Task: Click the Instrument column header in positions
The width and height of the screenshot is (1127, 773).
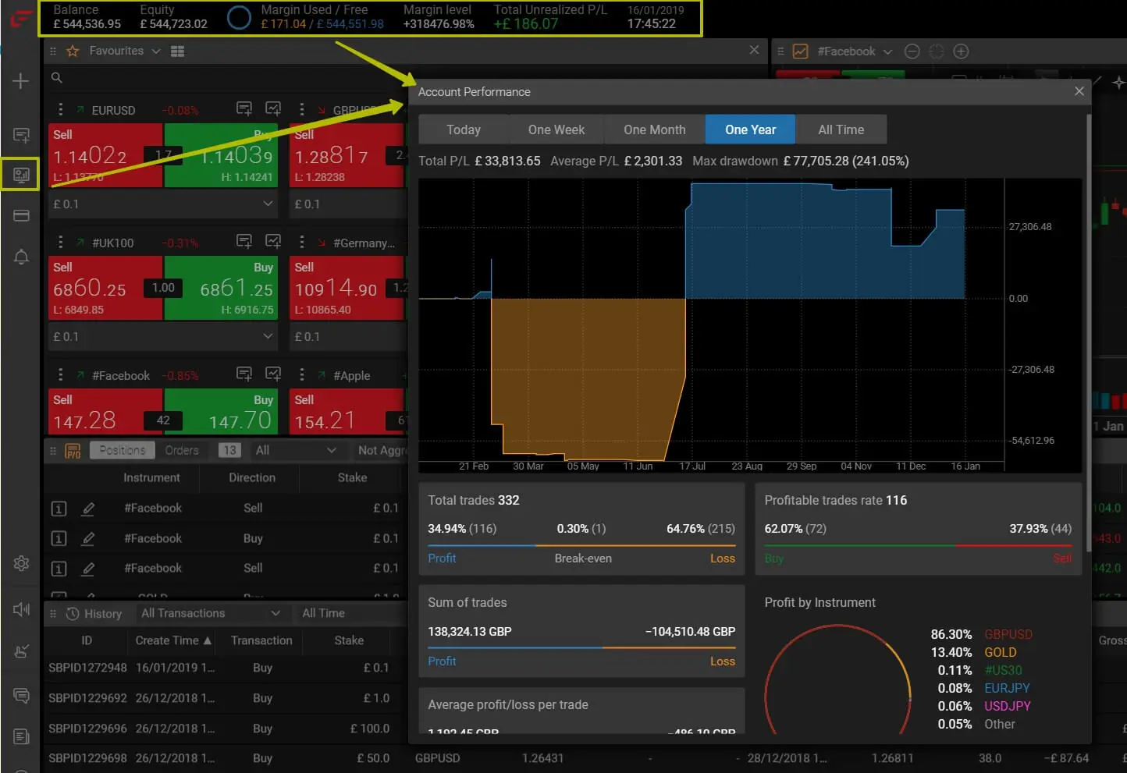Action: [x=151, y=477]
